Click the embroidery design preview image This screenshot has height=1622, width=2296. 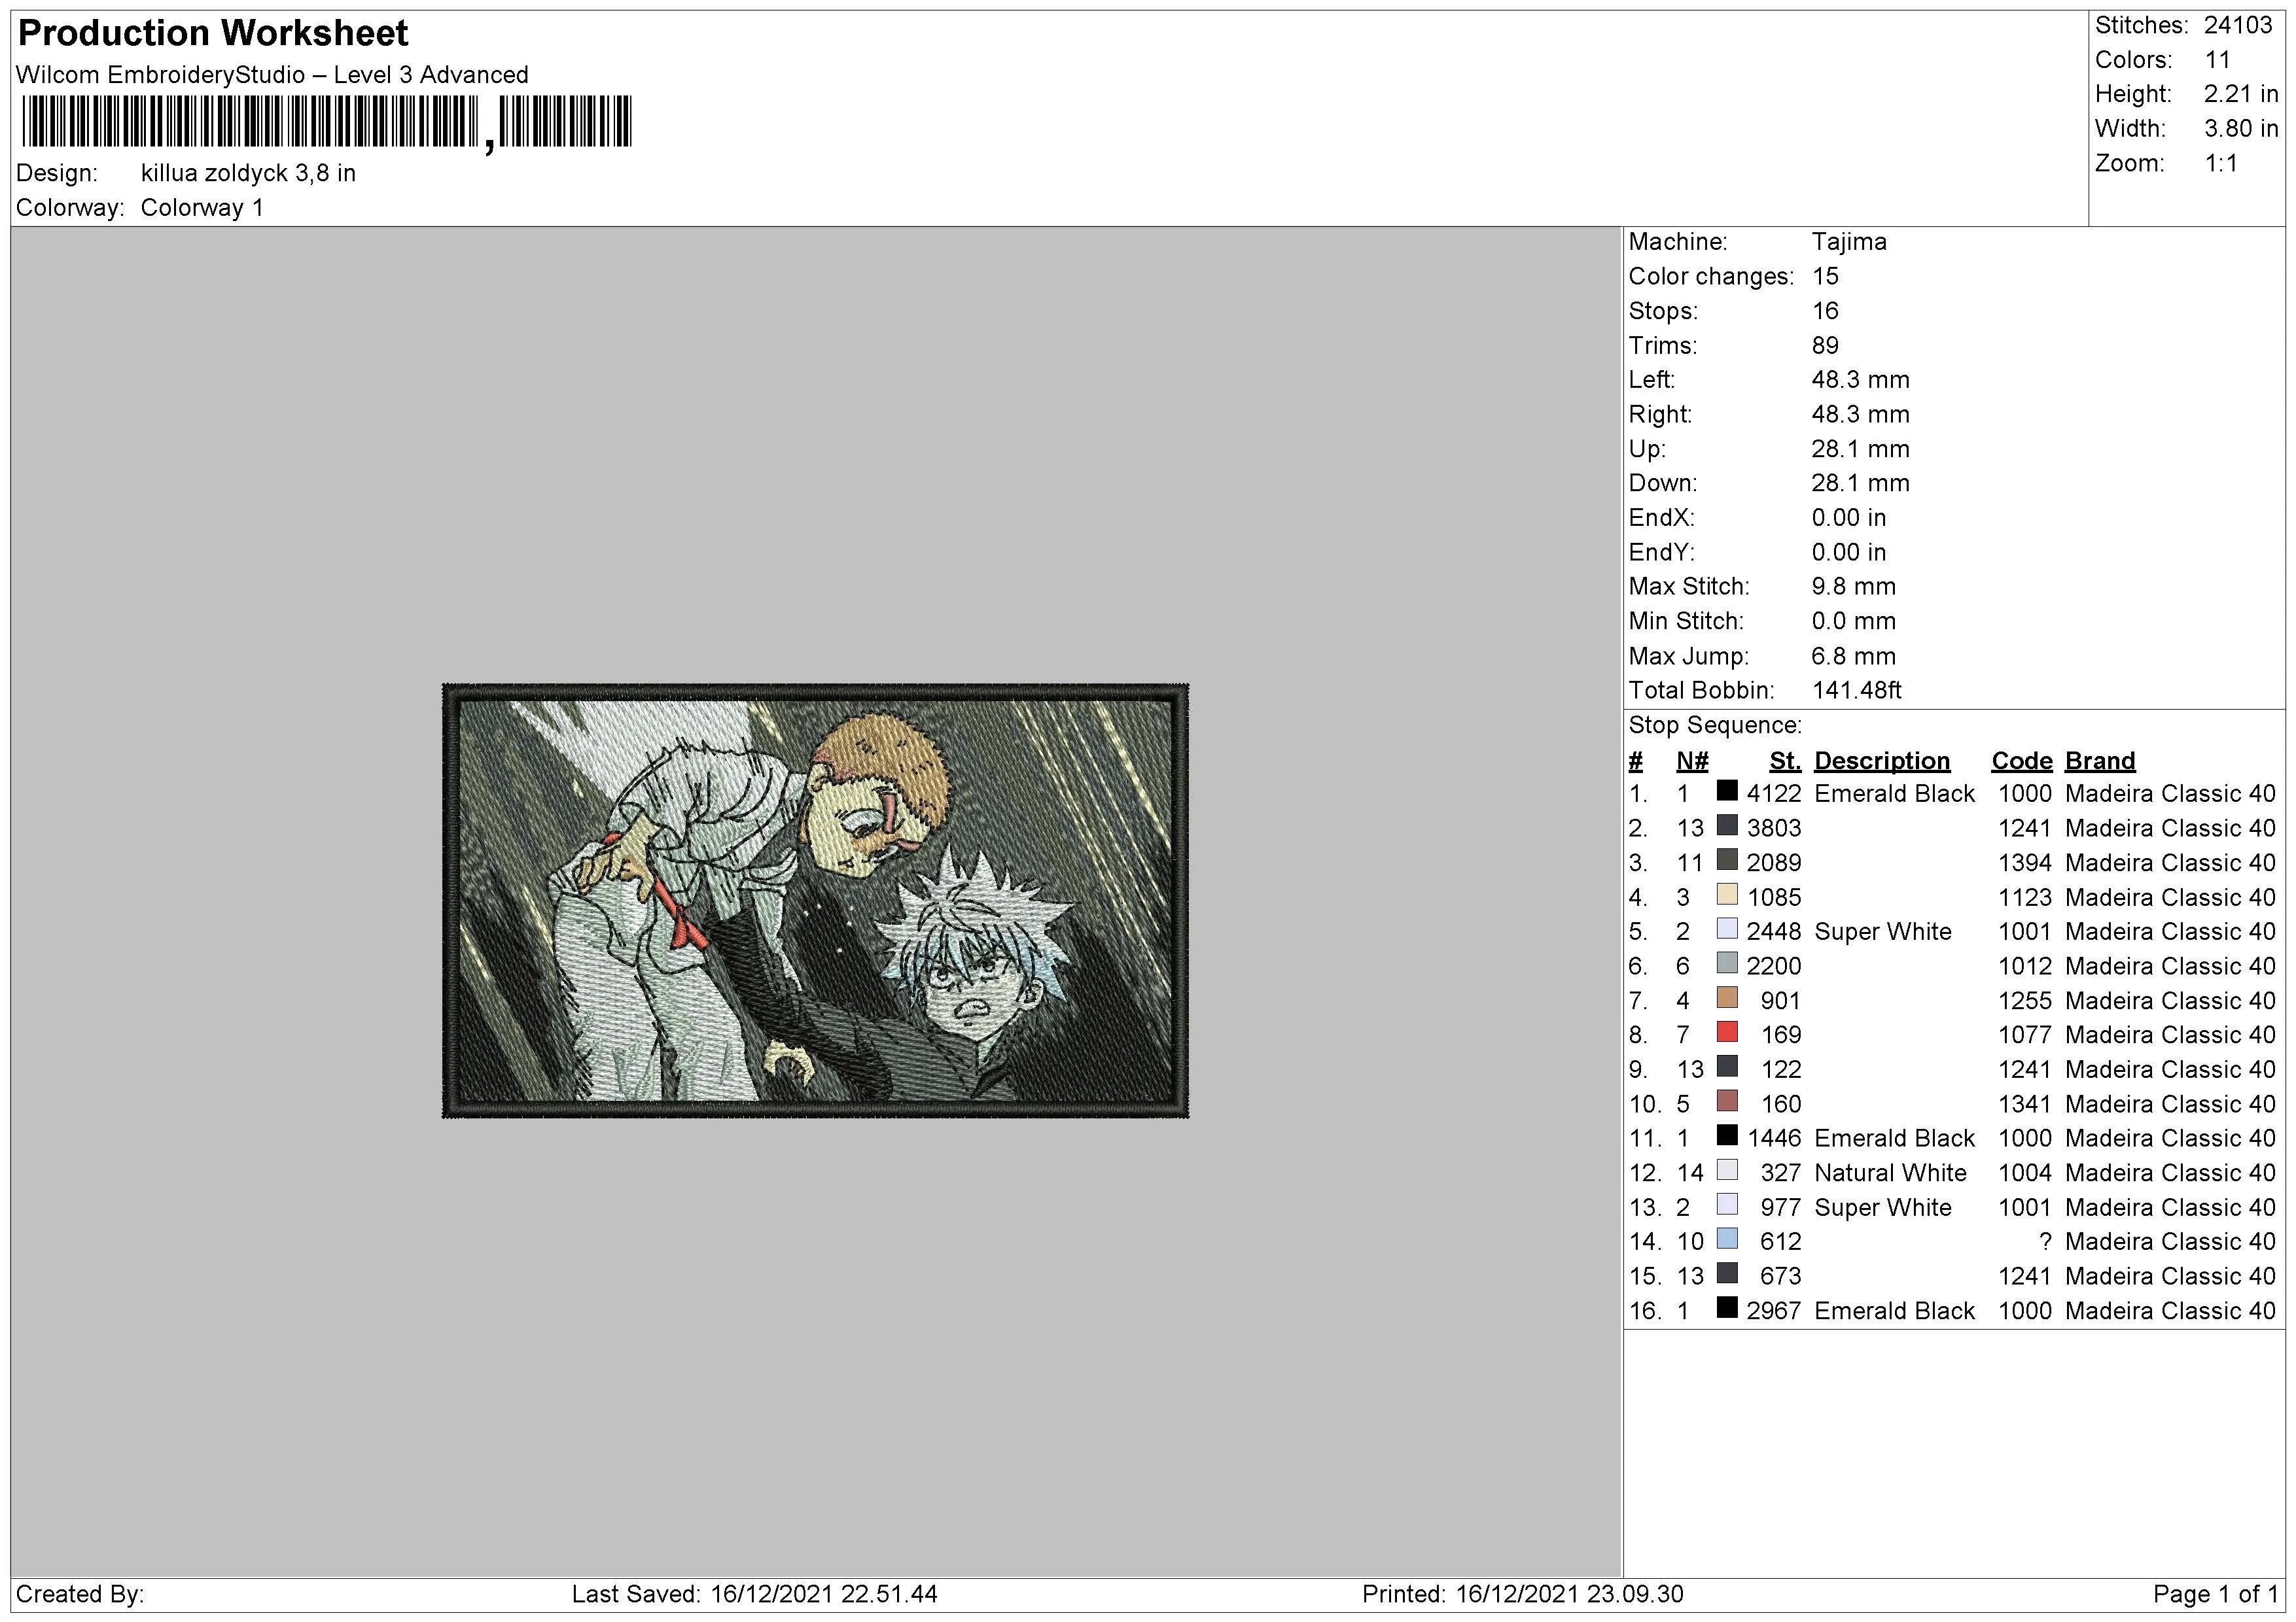[815, 901]
